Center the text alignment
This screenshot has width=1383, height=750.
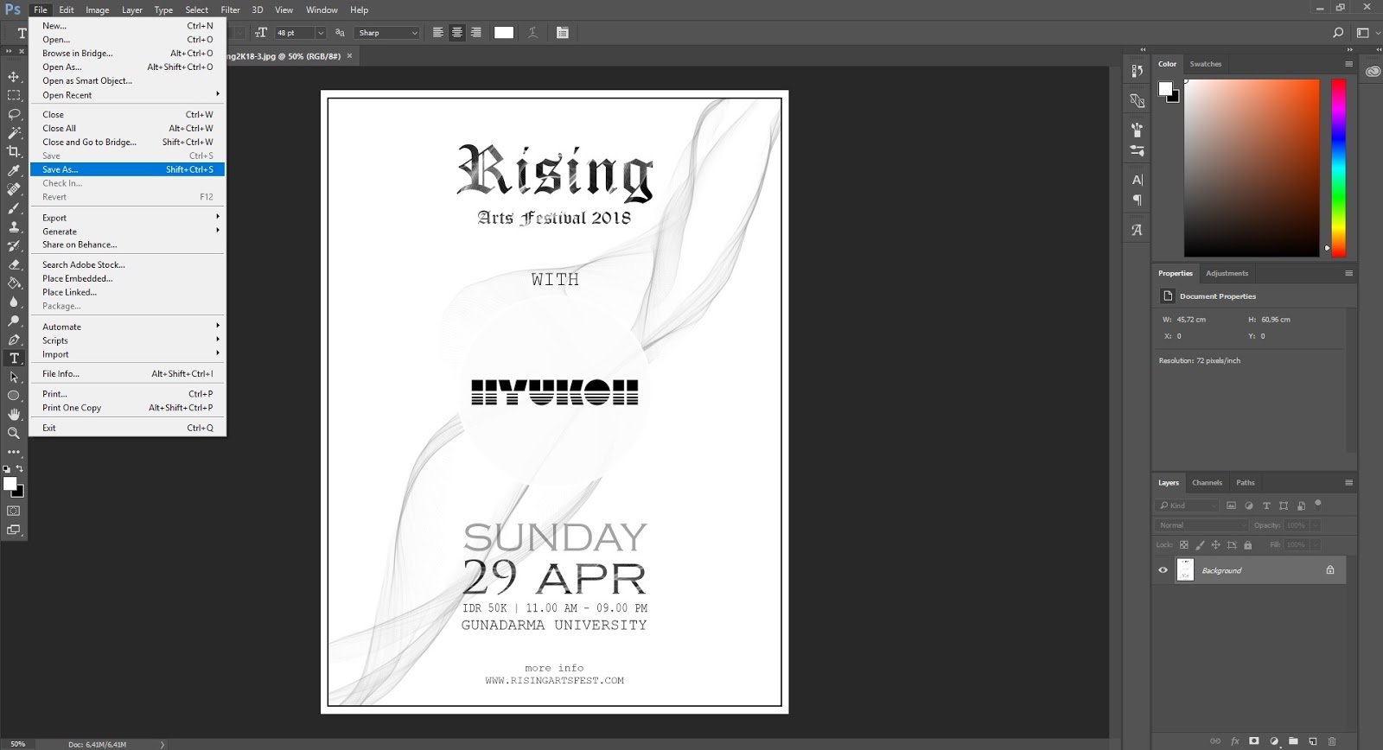pos(457,33)
